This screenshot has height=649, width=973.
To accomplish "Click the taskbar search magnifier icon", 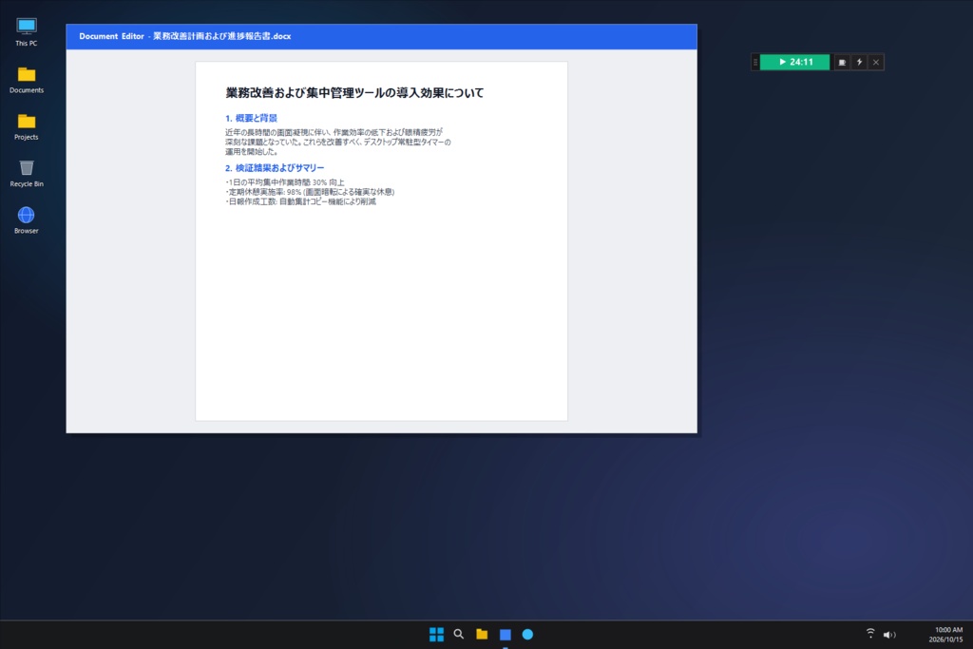I will (459, 634).
